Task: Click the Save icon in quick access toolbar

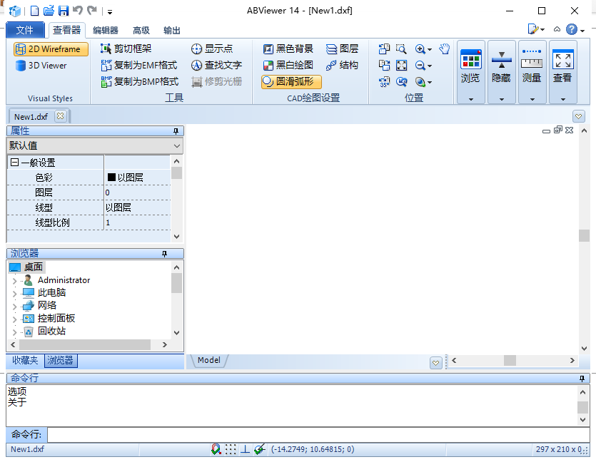Action: click(63, 11)
